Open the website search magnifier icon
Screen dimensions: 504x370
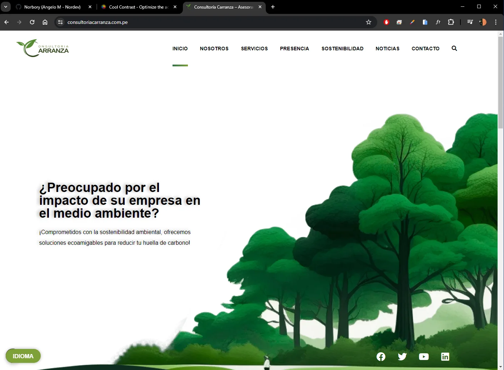point(454,48)
